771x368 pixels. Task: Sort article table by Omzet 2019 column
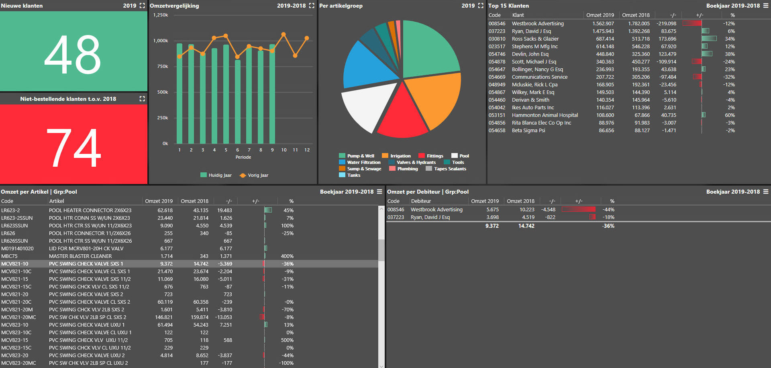pos(159,201)
